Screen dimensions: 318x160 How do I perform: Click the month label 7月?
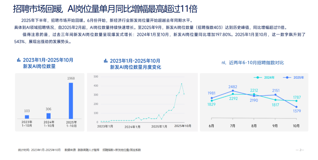232,126
